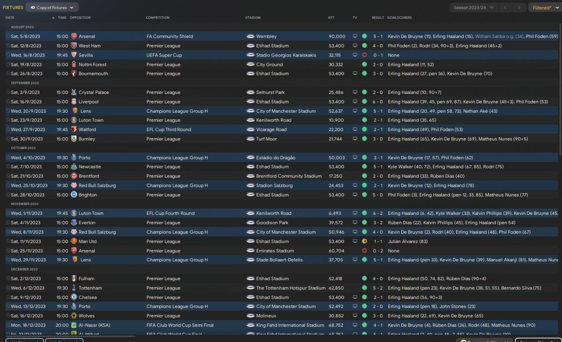Viewport: 562px width, 342px height.
Task: Open the EFL Cup Third Round competition link
Action: 169,130
